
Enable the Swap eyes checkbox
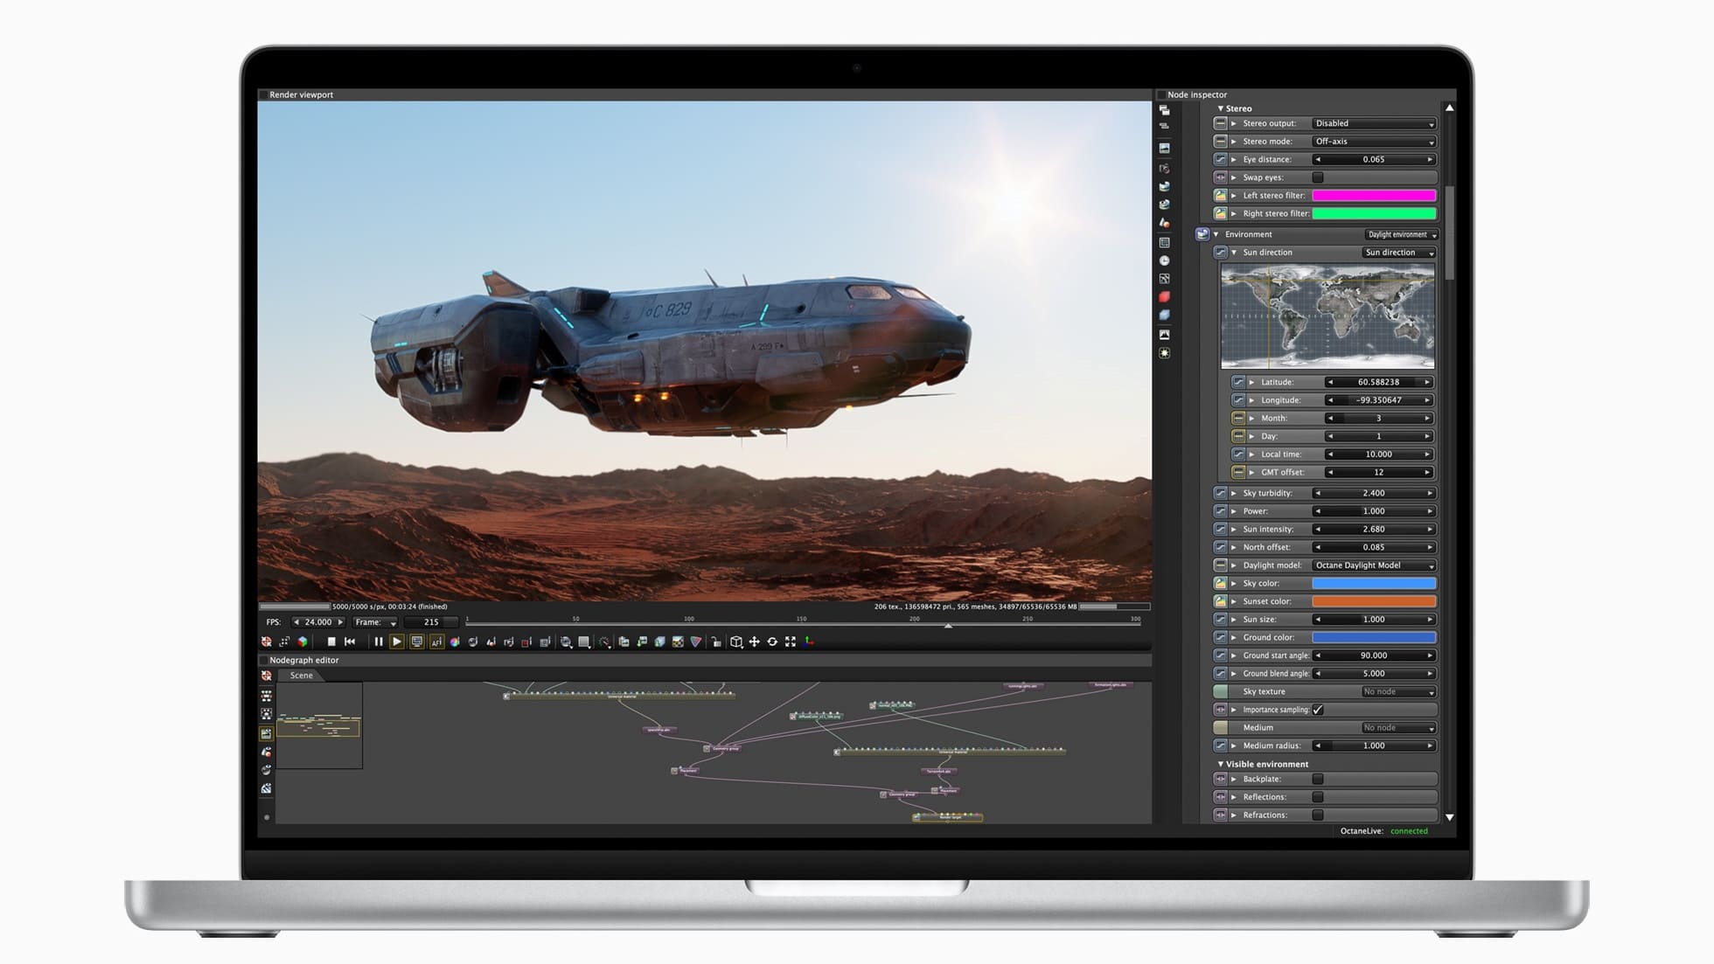(1318, 177)
